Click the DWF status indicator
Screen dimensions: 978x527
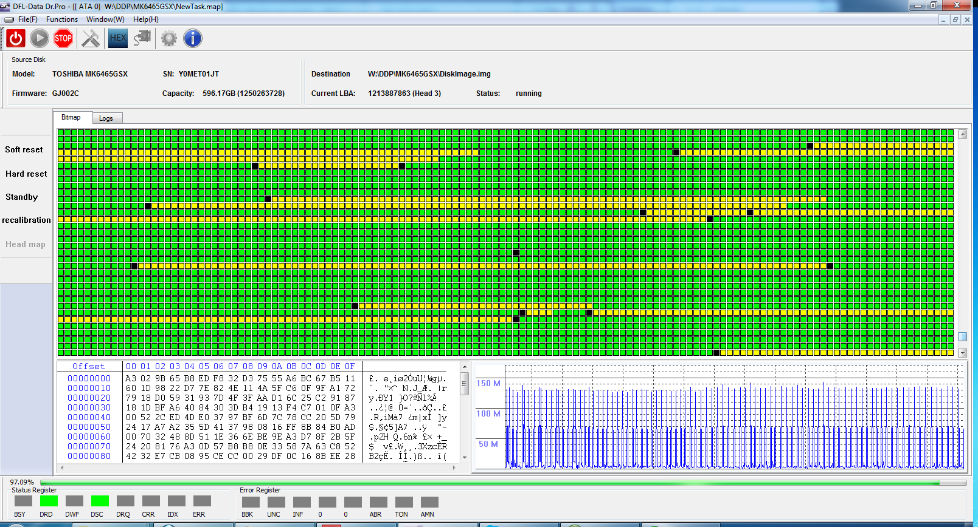(74, 501)
